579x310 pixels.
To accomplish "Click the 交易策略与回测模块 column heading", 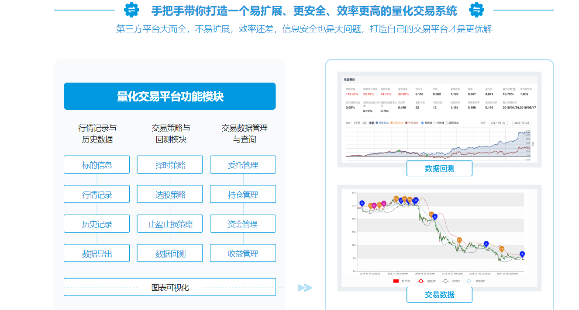I will (x=171, y=134).
